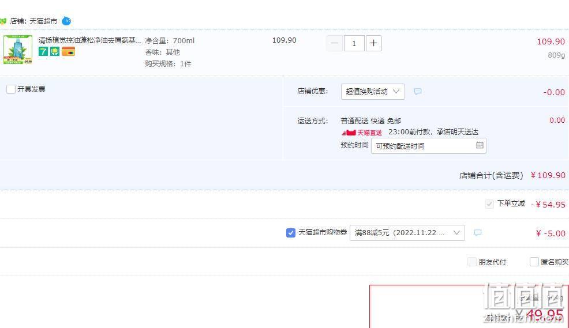The width and height of the screenshot is (569, 328).
Task: Decrease quantity with the minus button
Action: (334, 43)
